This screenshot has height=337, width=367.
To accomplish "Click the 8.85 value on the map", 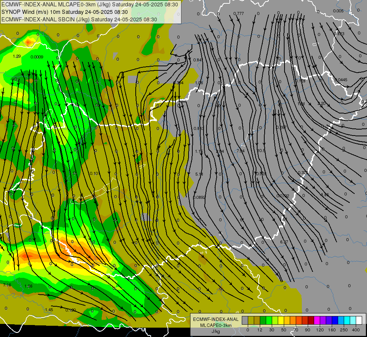I will coord(325,195).
